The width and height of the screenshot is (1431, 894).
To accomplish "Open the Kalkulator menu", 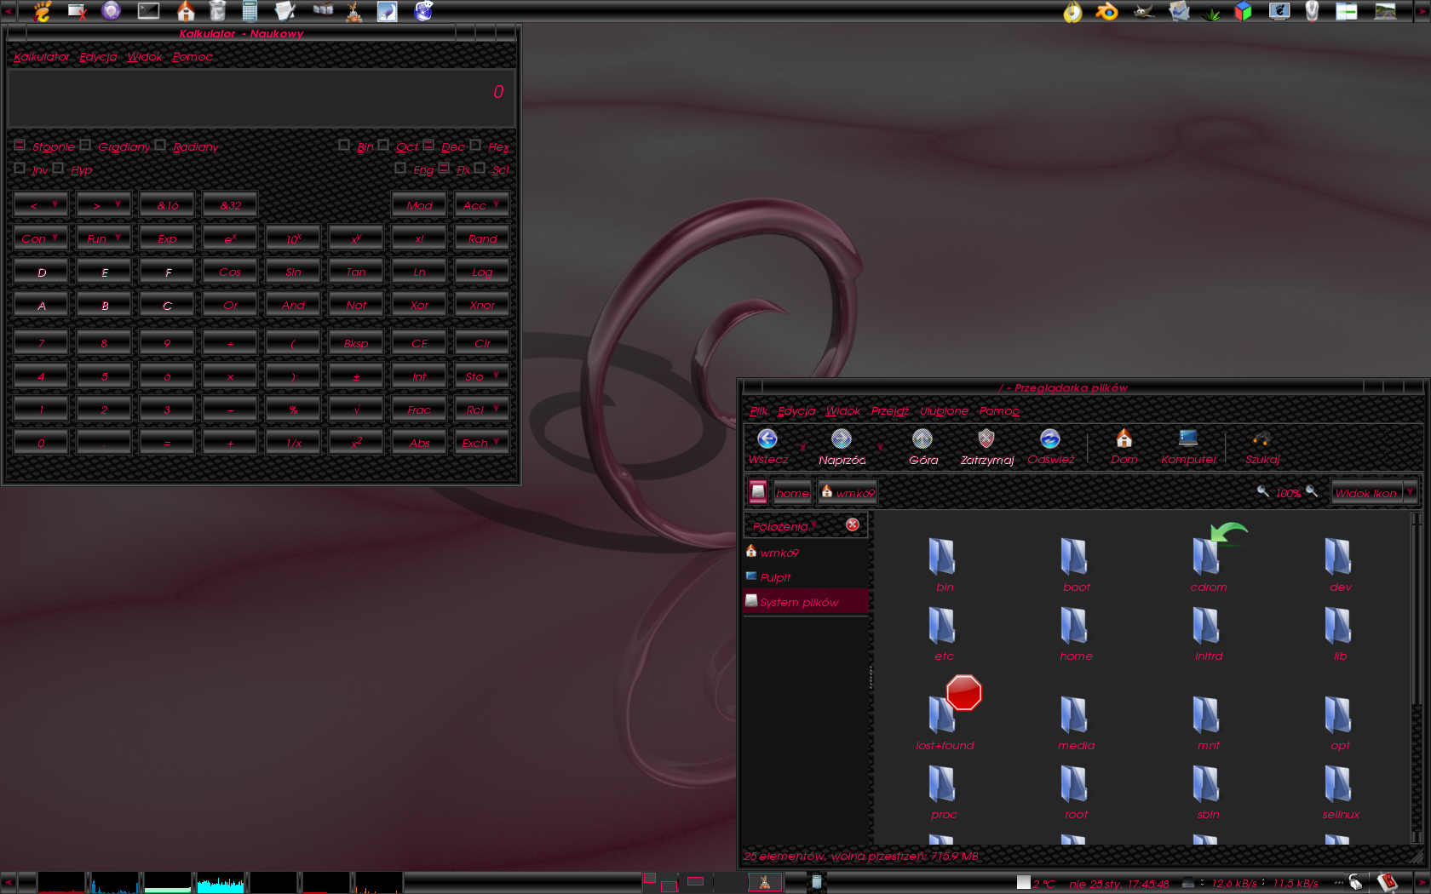I will click(x=41, y=57).
